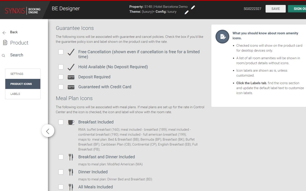Click the Dinner Included utensils icon
Screen dimensions: 306x191
pos(71,172)
